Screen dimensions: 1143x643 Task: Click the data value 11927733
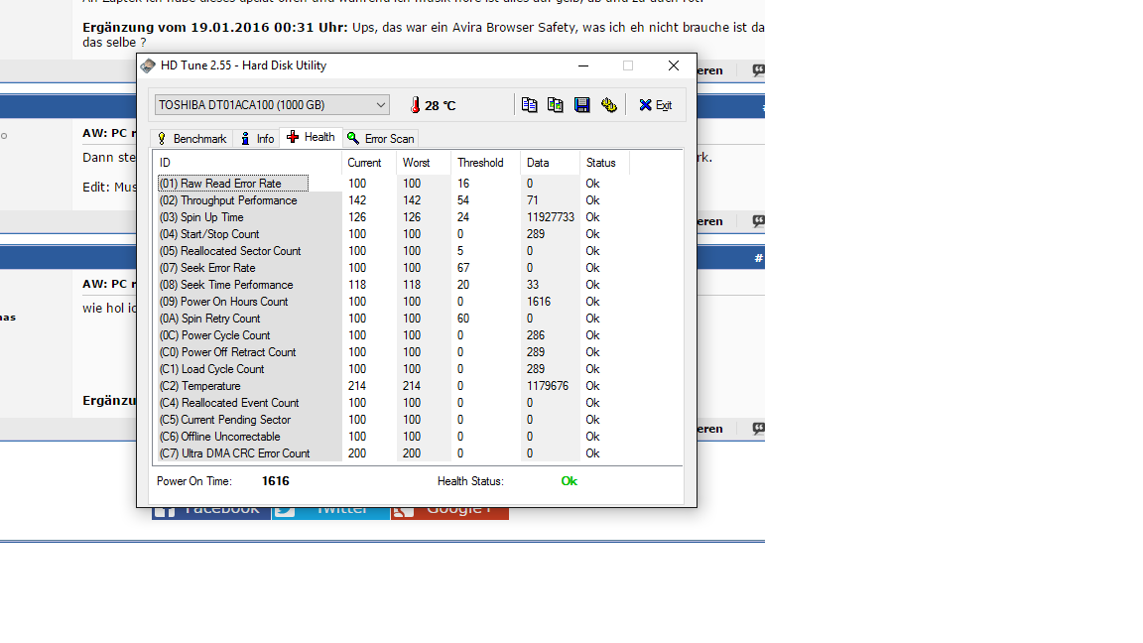[x=551, y=217]
